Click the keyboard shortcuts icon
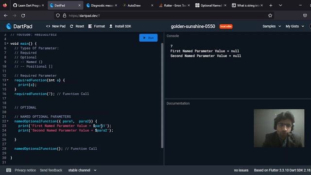311x175 pixels. point(9,170)
